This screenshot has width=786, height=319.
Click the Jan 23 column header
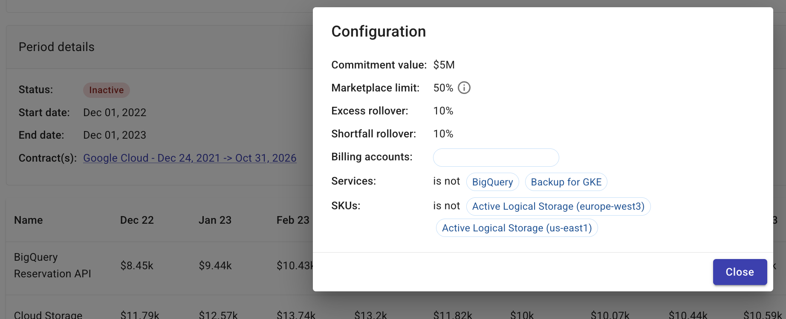(x=215, y=220)
